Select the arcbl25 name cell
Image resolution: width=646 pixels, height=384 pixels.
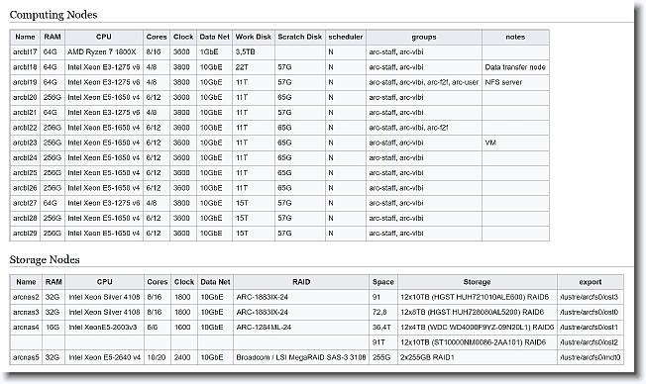(25, 173)
